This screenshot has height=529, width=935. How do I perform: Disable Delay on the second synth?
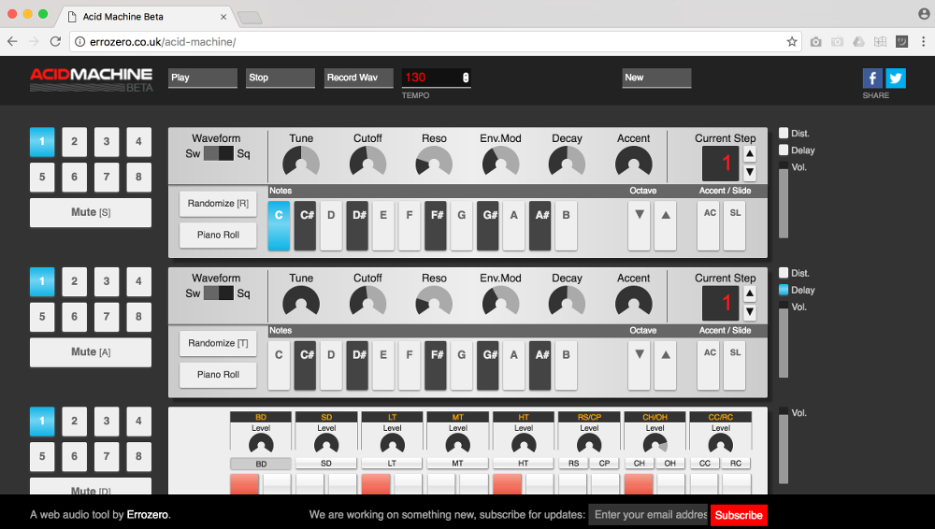click(784, 290)
